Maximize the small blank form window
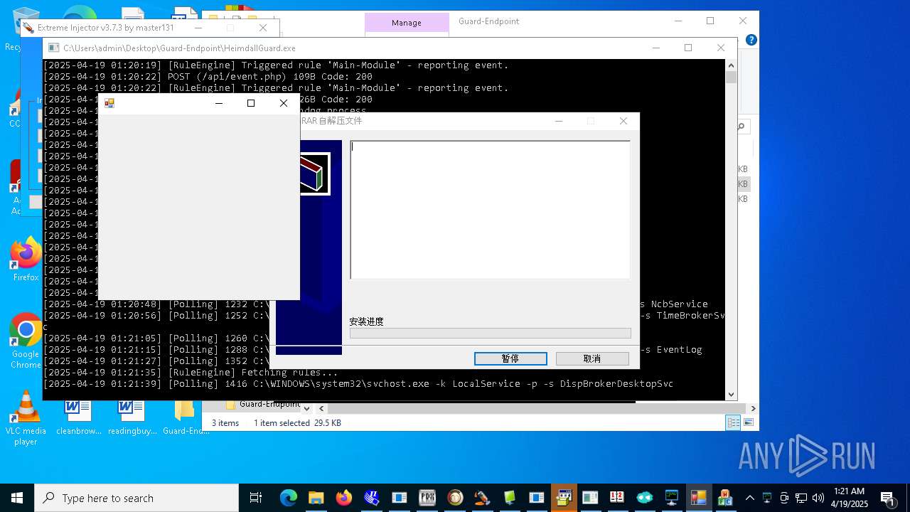The width and height of the screenshot is (910, 512). point(251,103)
